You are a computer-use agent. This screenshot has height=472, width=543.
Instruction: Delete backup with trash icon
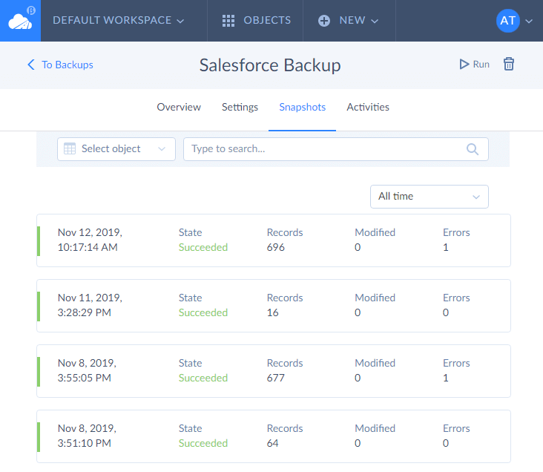point(508,64)
